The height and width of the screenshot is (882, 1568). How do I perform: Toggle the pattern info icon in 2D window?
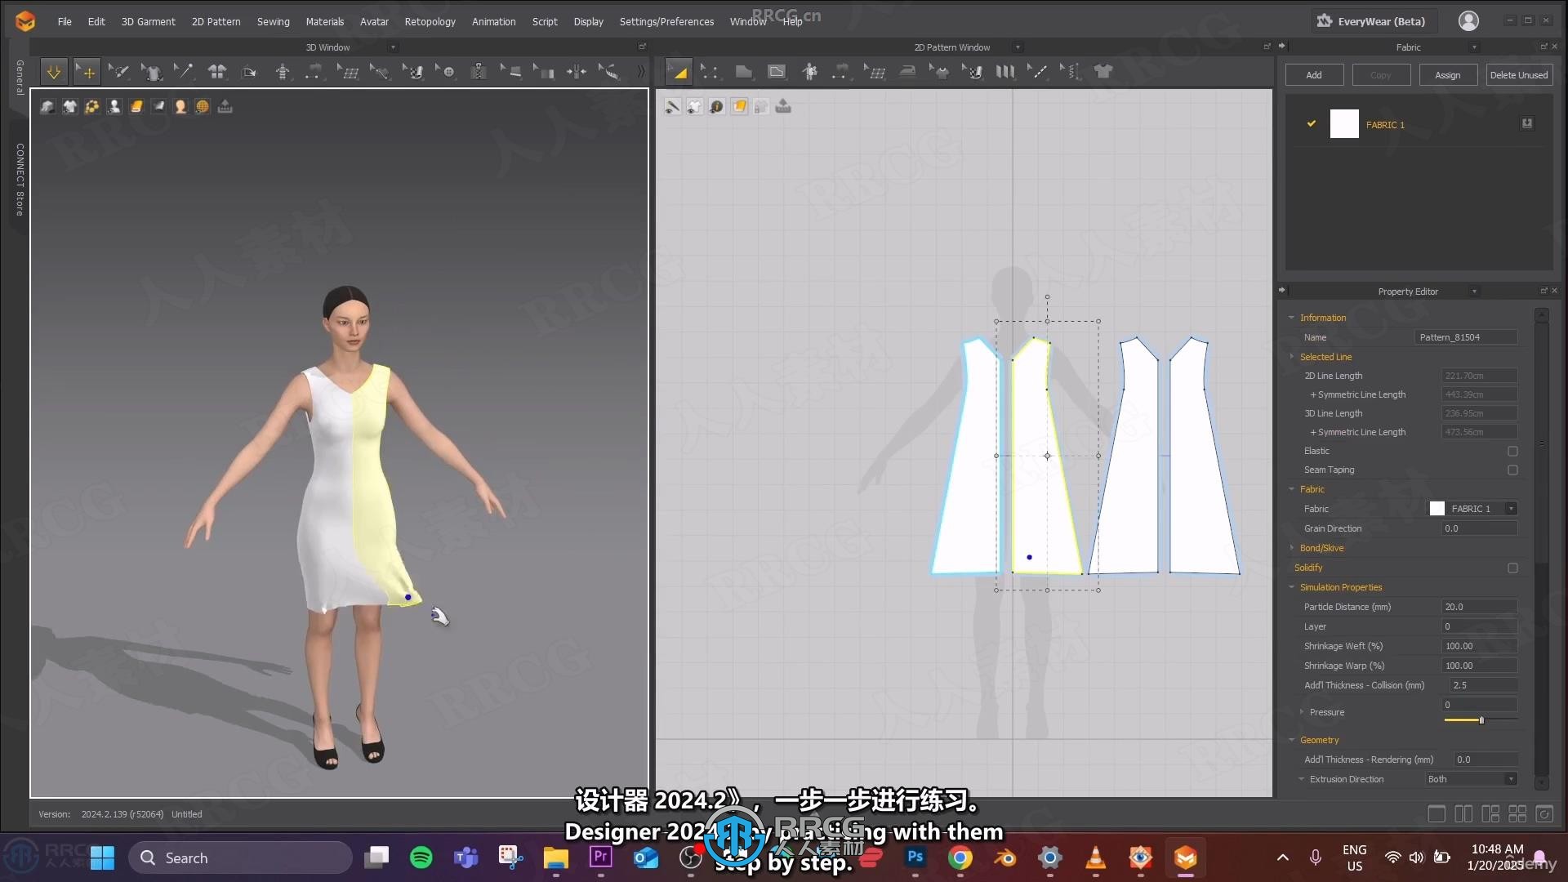click(716, 106)
